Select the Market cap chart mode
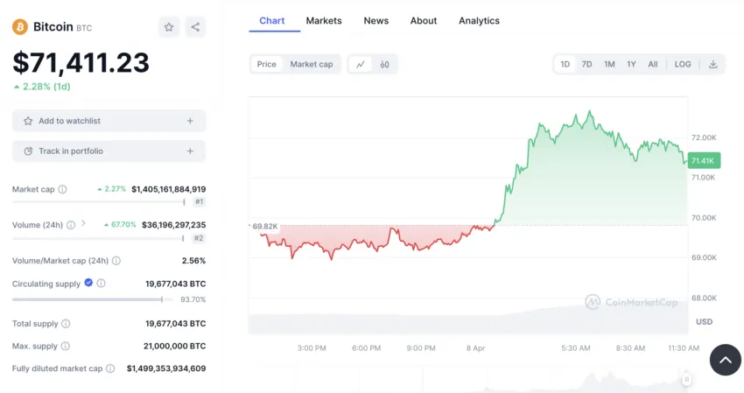Image resolution: width=744 pixels, height=393 pixels. point(312,64)
